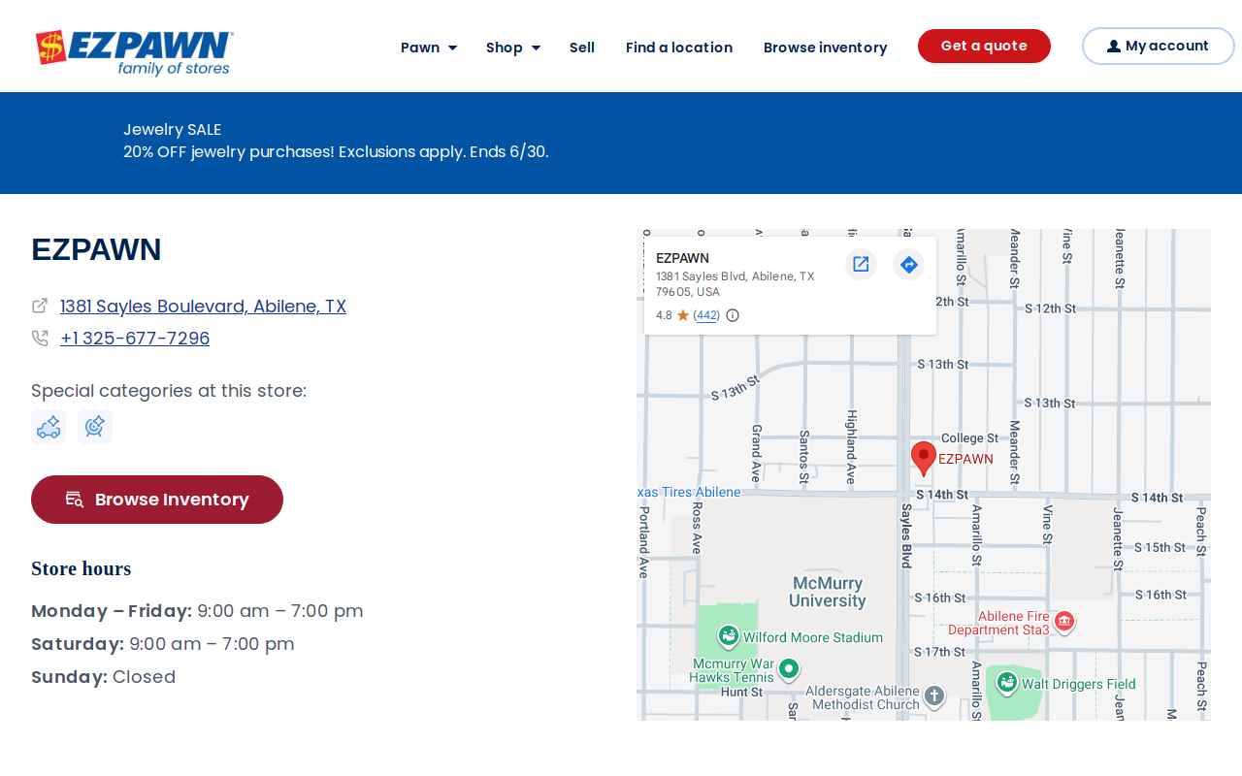The width and height of the screenshot is (1242, 776).
Task: Click the Wilford Moore Stadium map marker
Action: click(729, 636)
